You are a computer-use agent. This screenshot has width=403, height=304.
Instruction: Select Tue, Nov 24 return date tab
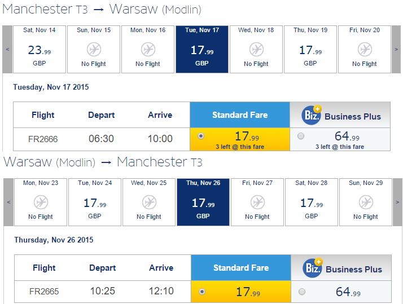click(x=95, y=202)
